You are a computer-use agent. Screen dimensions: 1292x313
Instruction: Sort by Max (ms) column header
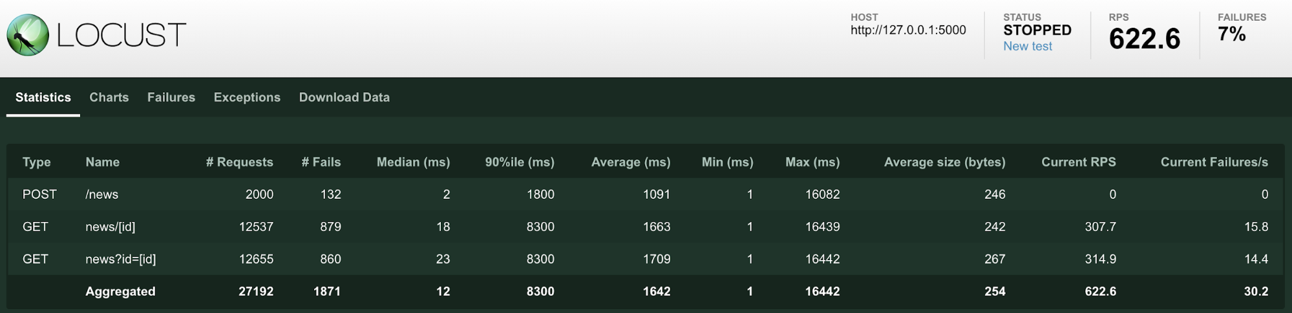(812, 162)
